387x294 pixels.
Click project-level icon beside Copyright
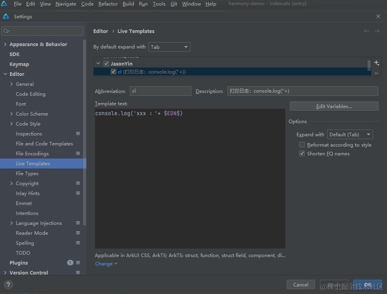tap(78, 183)
